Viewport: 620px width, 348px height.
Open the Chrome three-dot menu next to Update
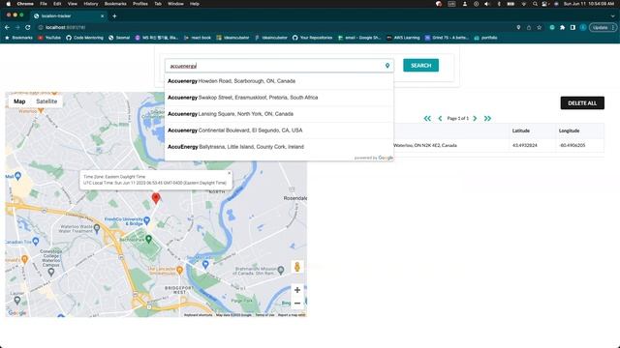613,27
